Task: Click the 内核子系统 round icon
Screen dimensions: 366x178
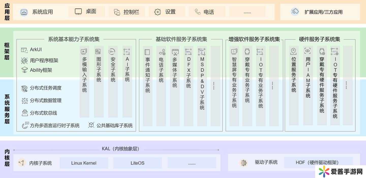Action: pyautogui.click(x=22, y=163)
